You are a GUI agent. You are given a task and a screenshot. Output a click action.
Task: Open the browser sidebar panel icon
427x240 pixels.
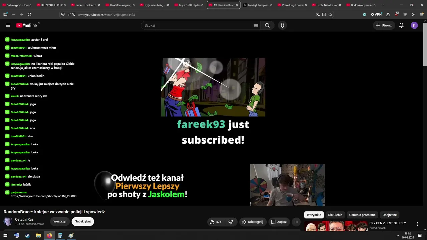[x=5, y=15]
